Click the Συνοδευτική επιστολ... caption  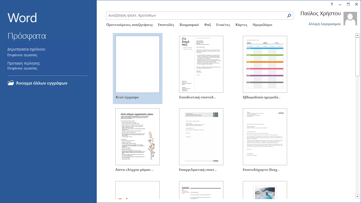click(197, 97)
